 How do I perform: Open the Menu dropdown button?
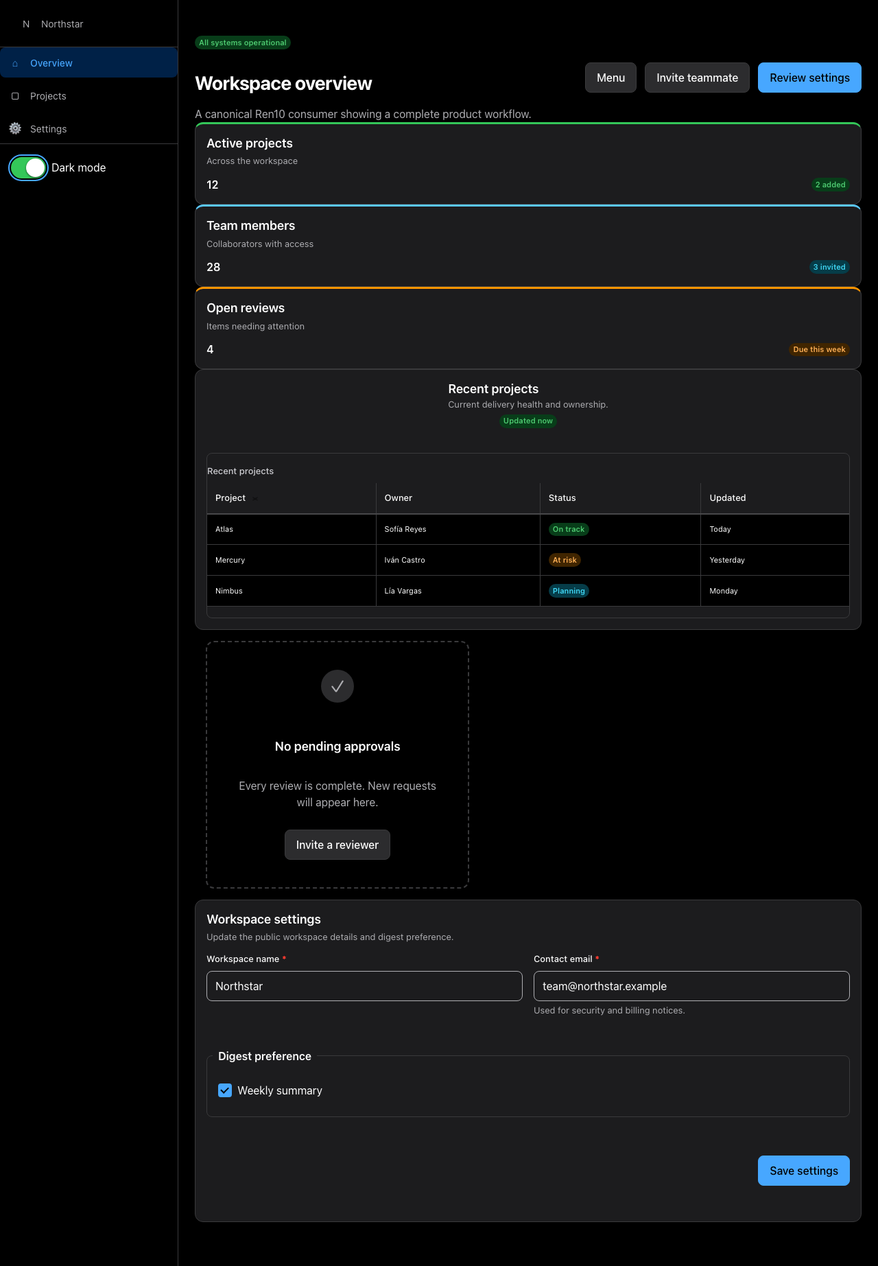pyautogui.click(x=610, y=78)
